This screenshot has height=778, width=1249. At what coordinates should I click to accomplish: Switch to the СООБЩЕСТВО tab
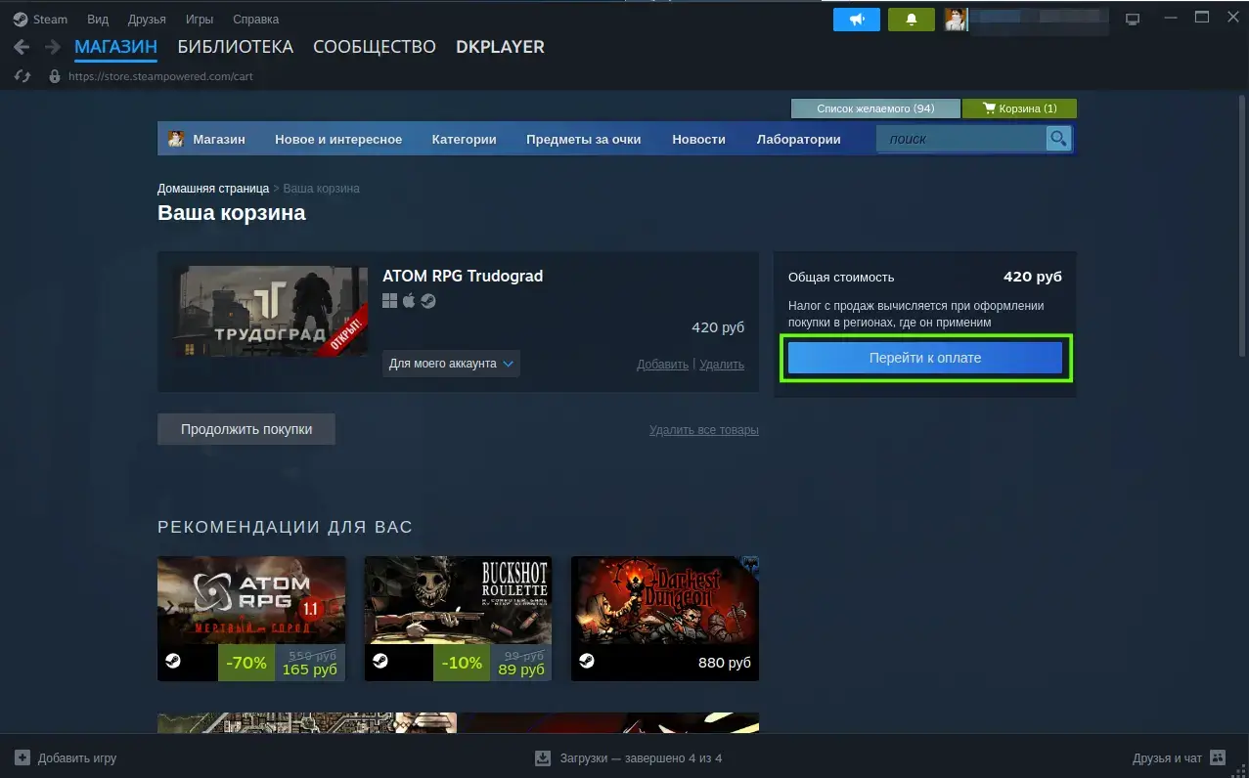[375, 47]
